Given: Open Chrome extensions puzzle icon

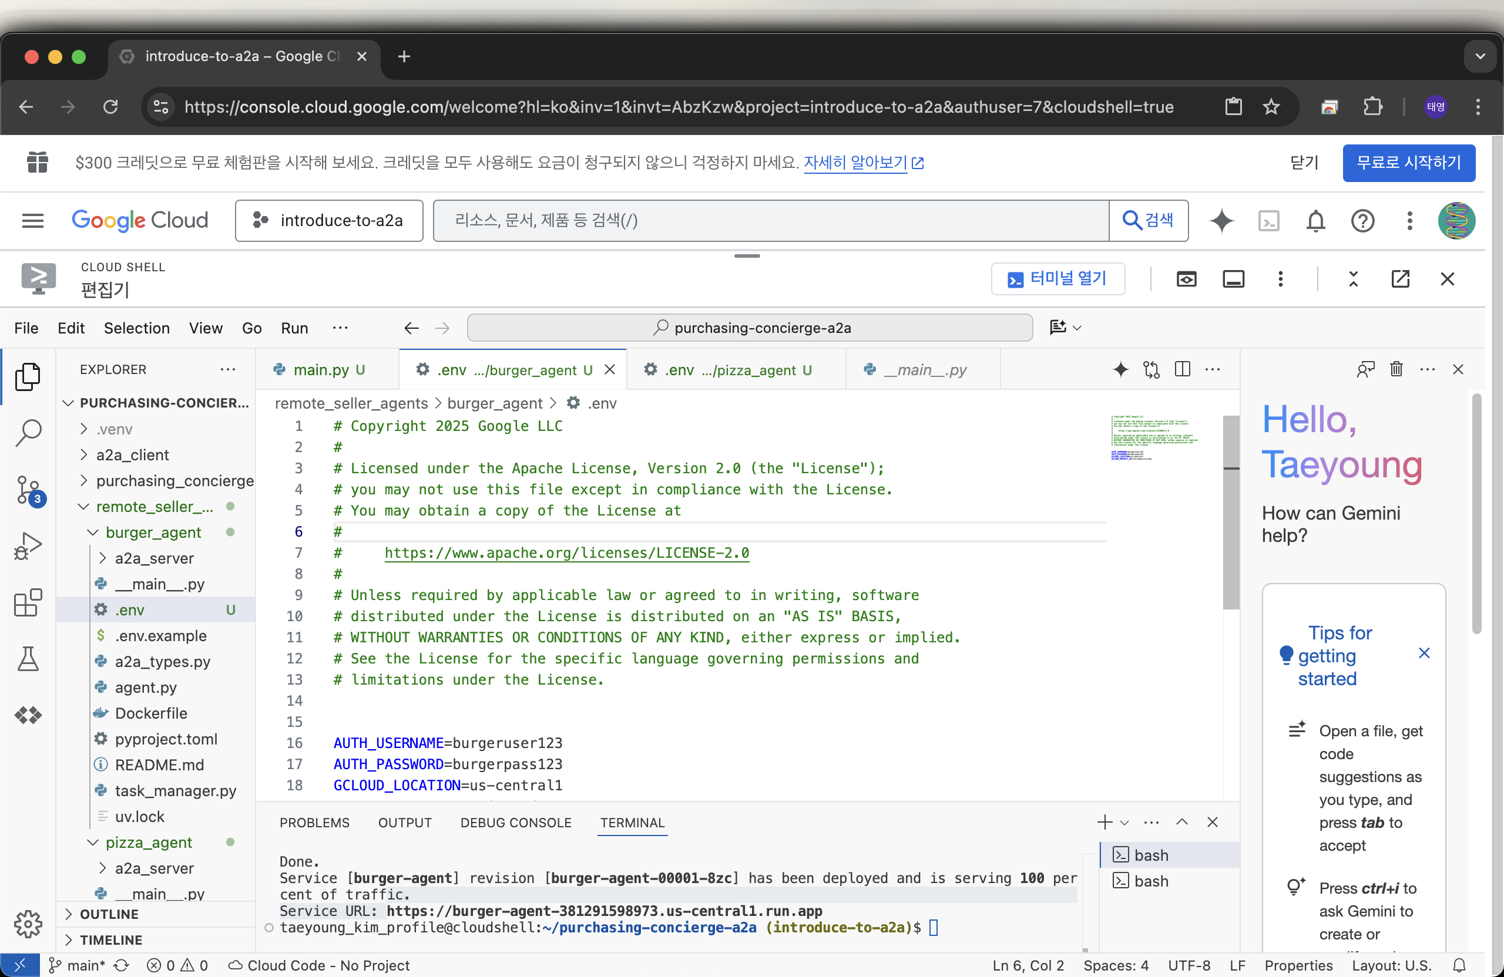Looking at the screenshot, I should 1372,107.
